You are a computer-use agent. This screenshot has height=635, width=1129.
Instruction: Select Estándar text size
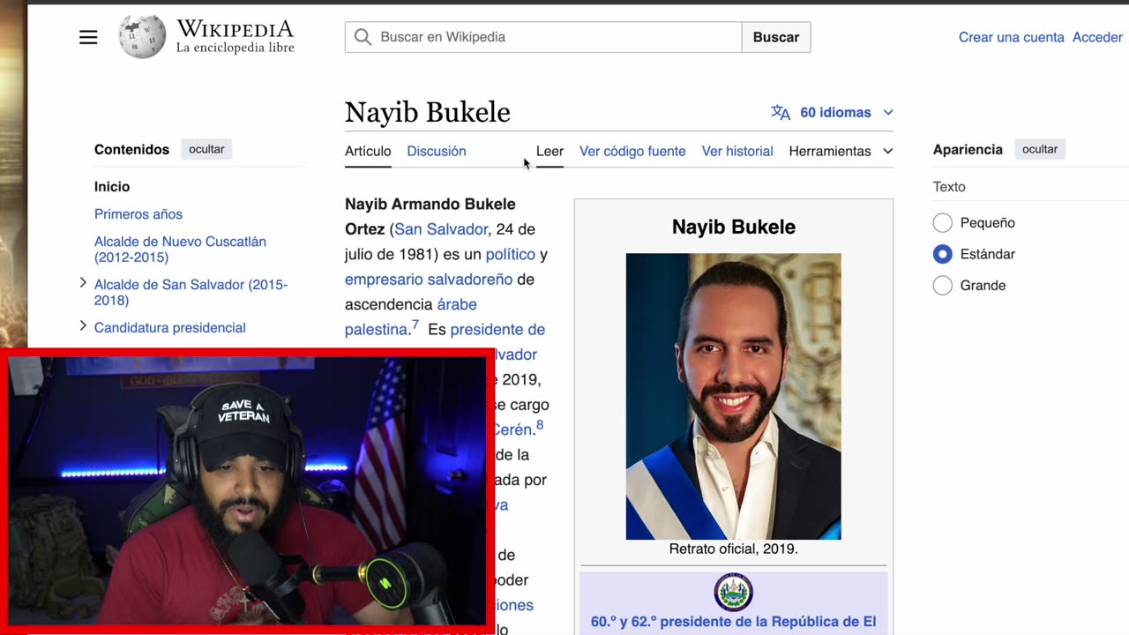[942, 254]
